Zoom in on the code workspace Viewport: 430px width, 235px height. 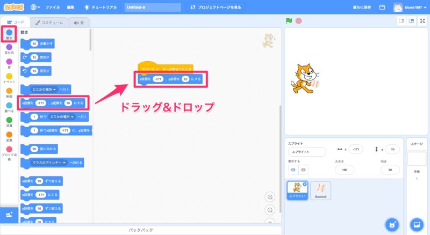click(270, 197)
